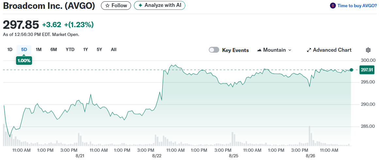
Task: Click the 290.00 price axis label
Action: click(x=368, y=104)
